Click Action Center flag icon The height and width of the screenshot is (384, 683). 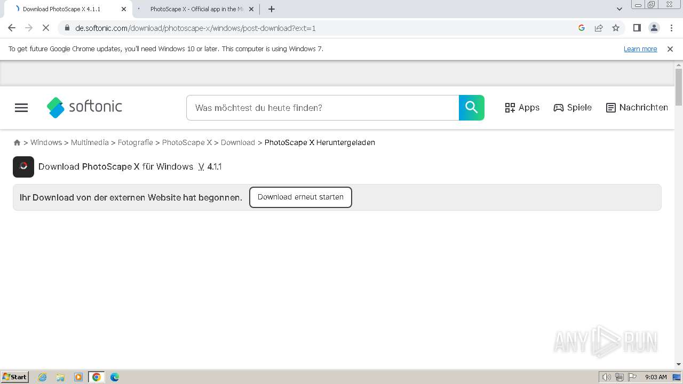click(x=632, y=377)
